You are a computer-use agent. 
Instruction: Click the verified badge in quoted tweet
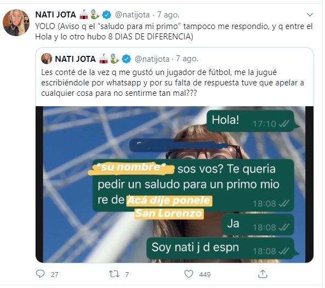126,59
